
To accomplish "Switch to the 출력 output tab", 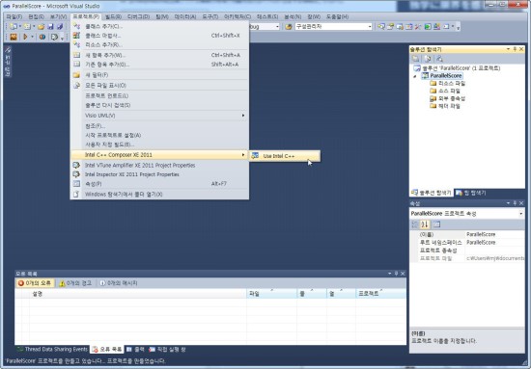I will point(135,349).
